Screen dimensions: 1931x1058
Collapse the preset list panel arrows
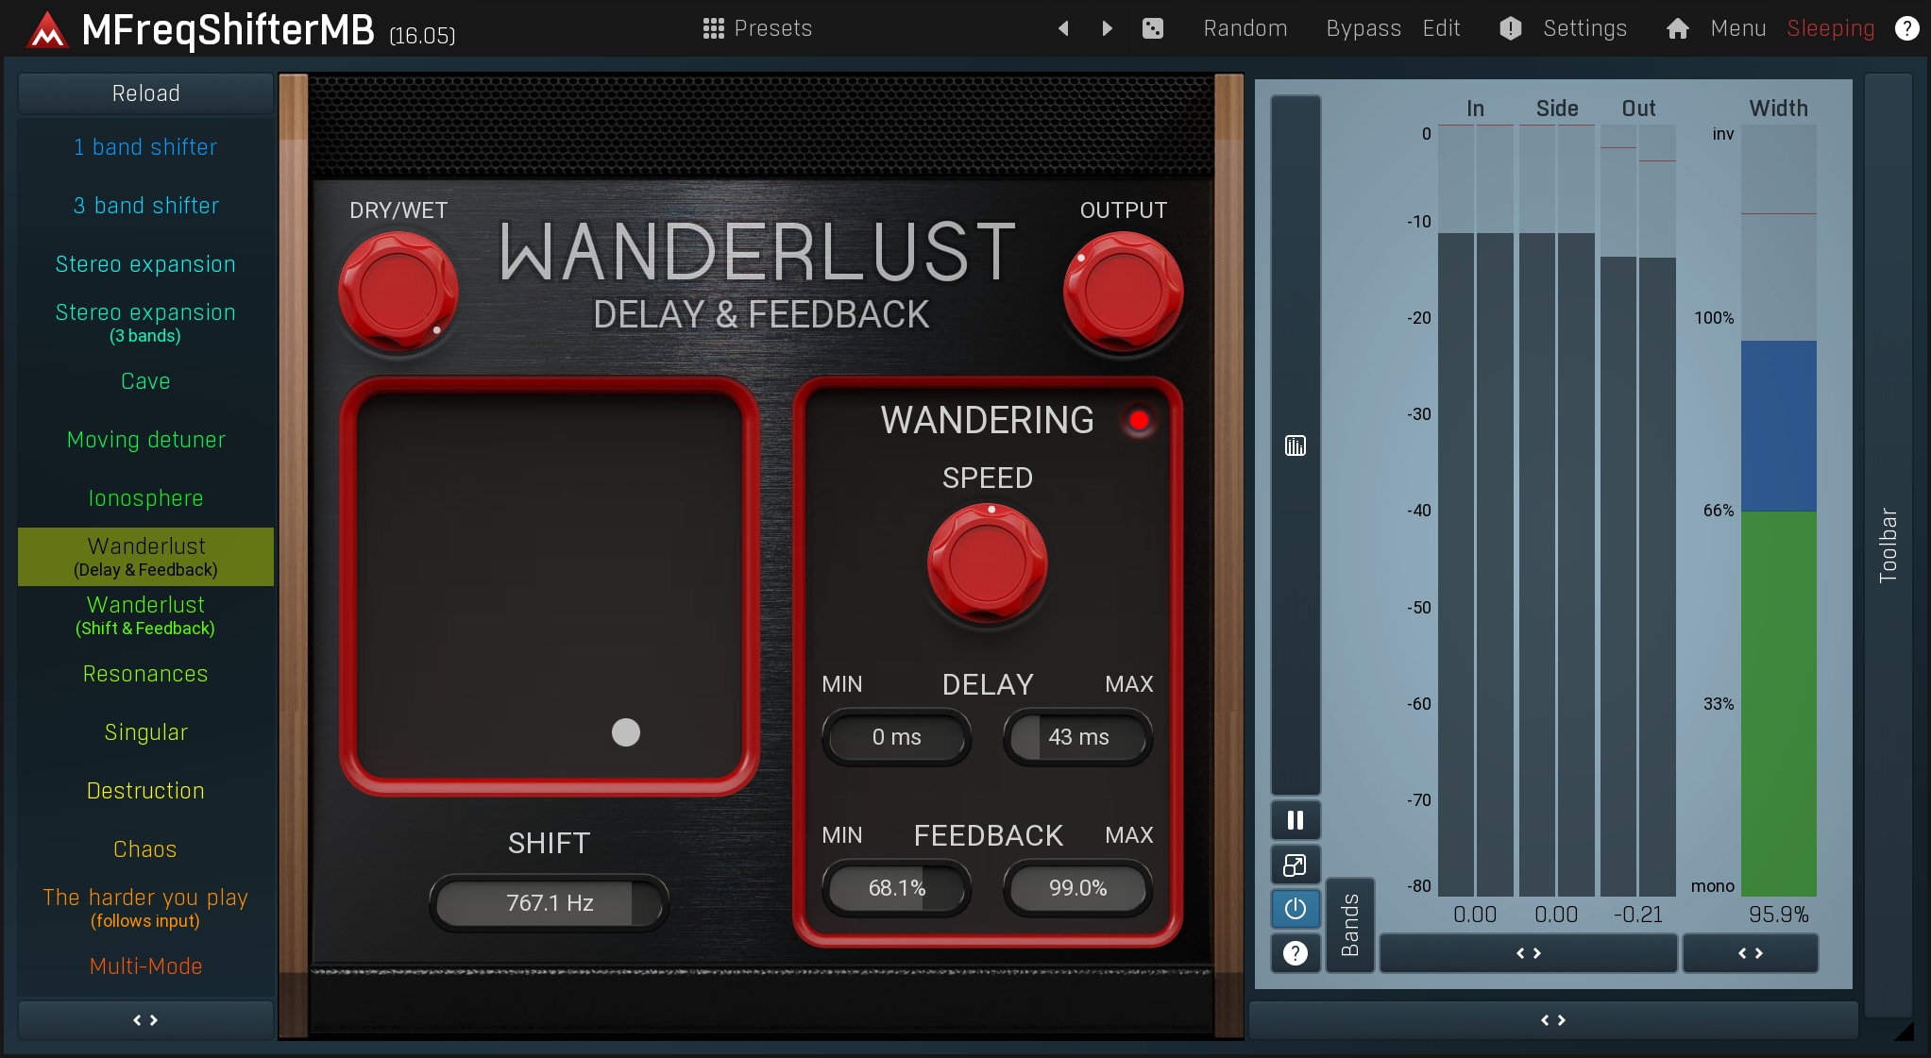(x=145, y=1020)
